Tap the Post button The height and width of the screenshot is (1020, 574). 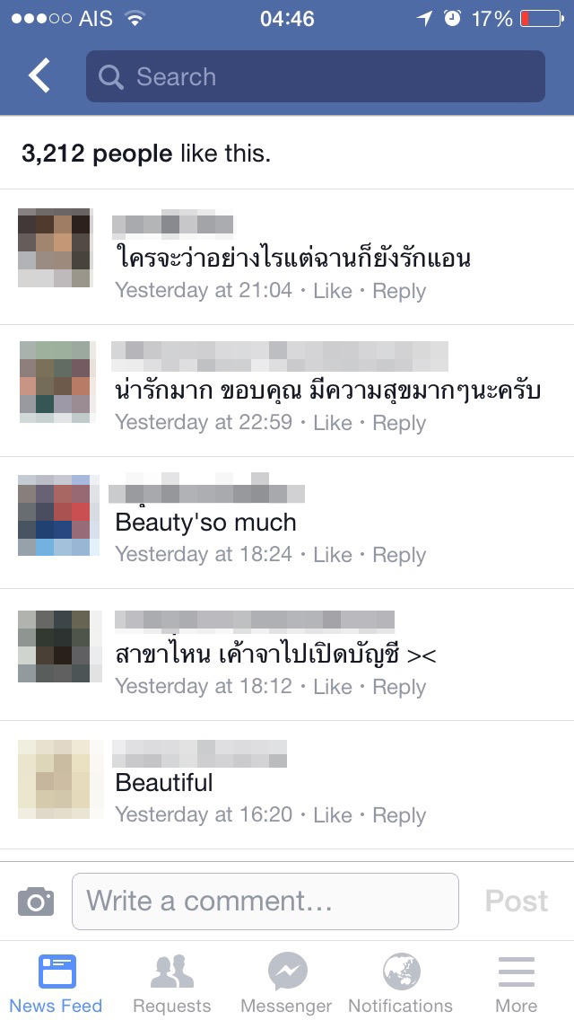click(x=516, y=901)
